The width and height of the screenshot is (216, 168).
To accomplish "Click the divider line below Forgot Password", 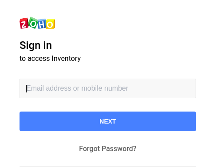I will click(x=108, y=167).
